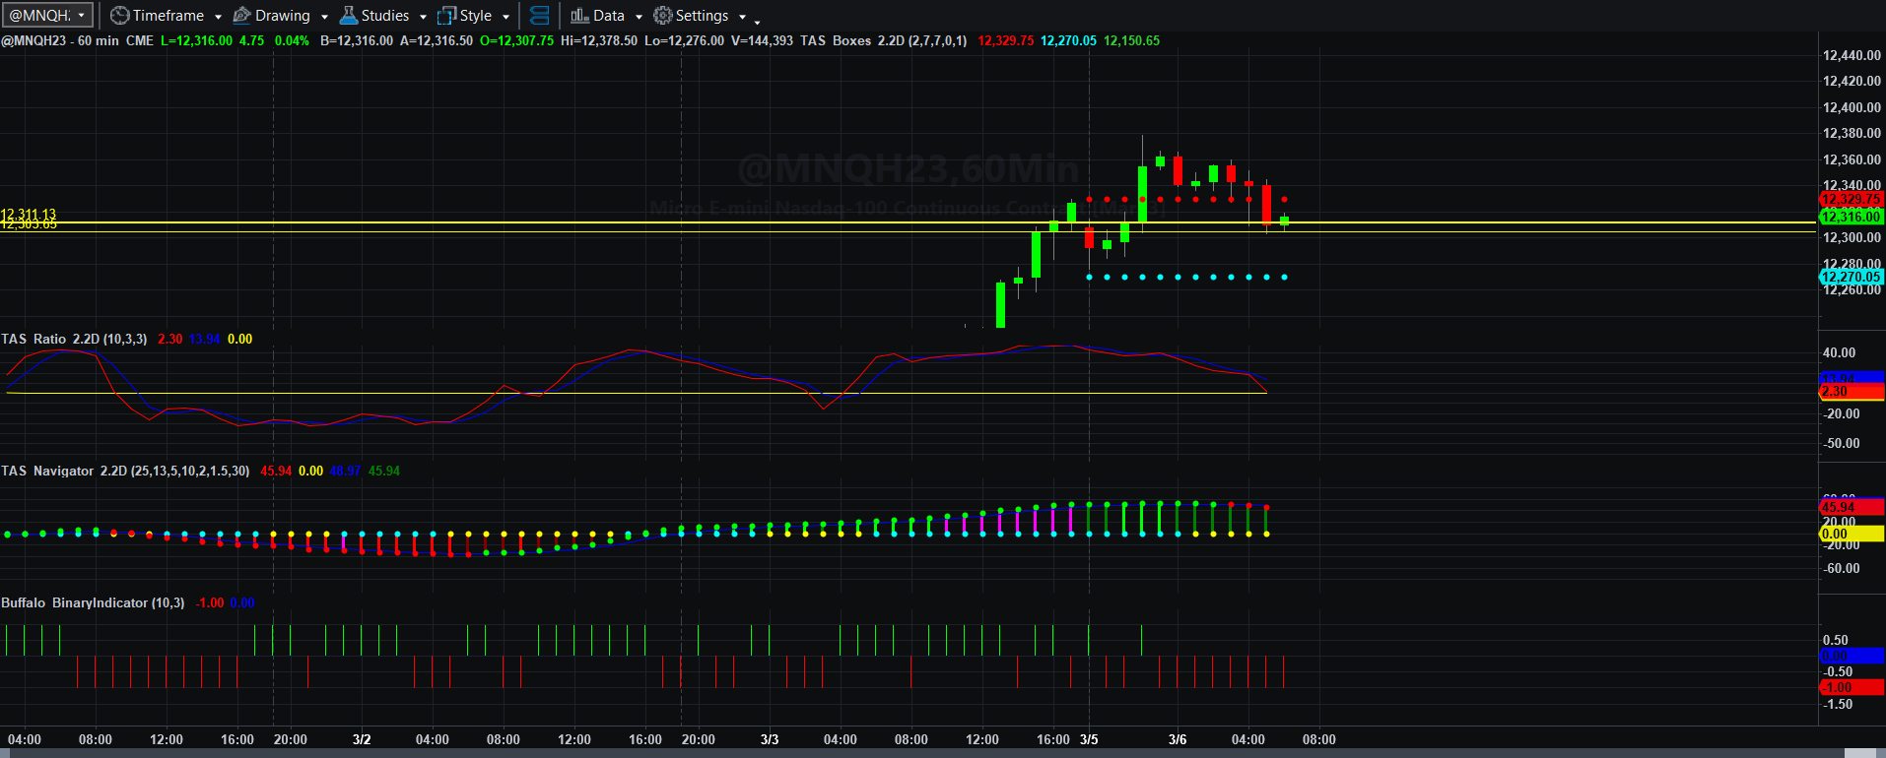Screen dimensions: 1886x758
Task: Click the yellow 12,311.13 horizontal line label
Action: (29, 215)
